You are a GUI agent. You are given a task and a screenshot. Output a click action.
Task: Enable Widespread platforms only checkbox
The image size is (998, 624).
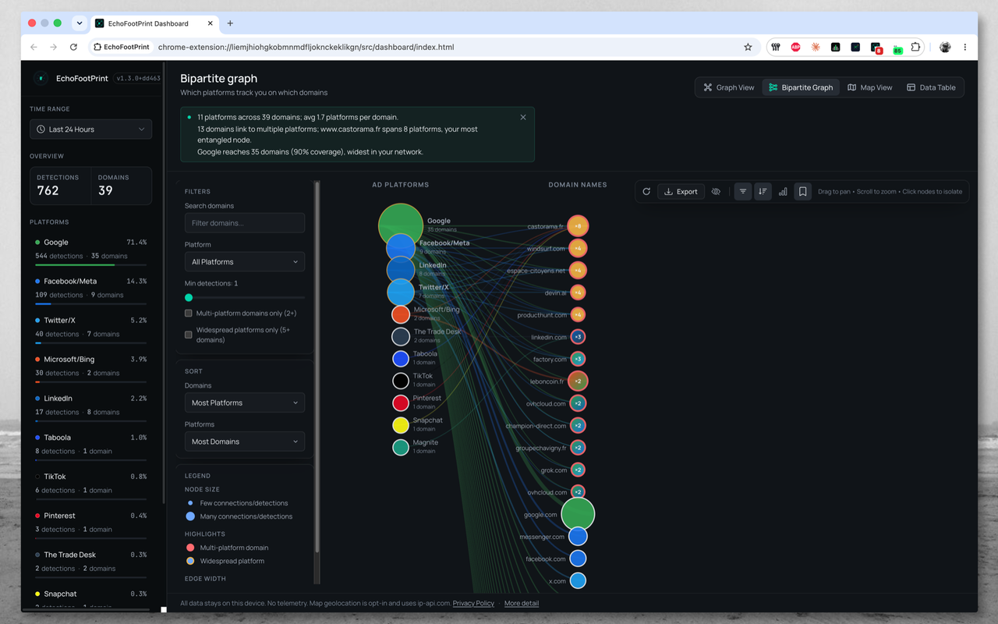(x=189, y=335)
